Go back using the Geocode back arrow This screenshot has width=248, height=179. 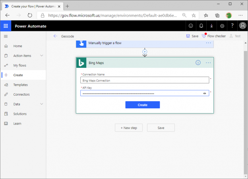pyautogui.click(x=55, y=36)
